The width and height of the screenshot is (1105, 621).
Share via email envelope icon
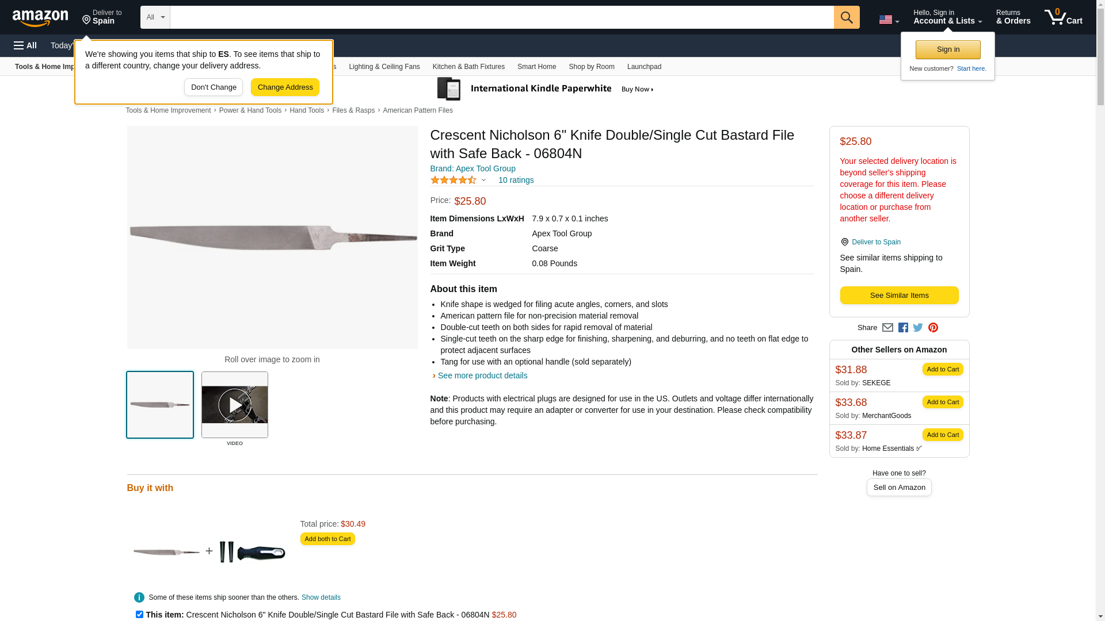click(887, 328)
